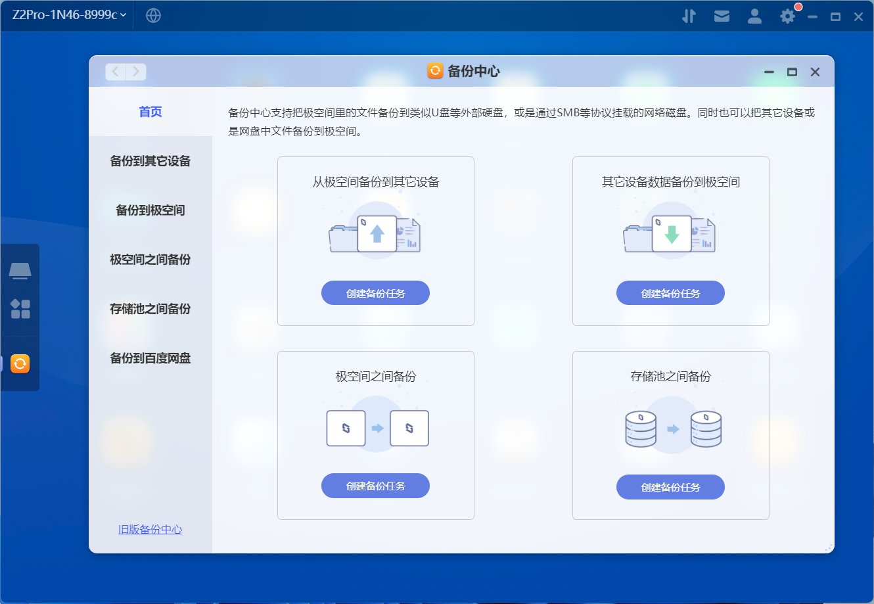Open the settings gear with notification dot
This screenshot has width=874, height=604.
(787, 15)
